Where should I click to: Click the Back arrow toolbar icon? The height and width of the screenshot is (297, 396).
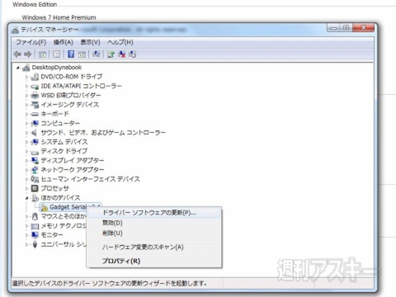tap(17, 54)
